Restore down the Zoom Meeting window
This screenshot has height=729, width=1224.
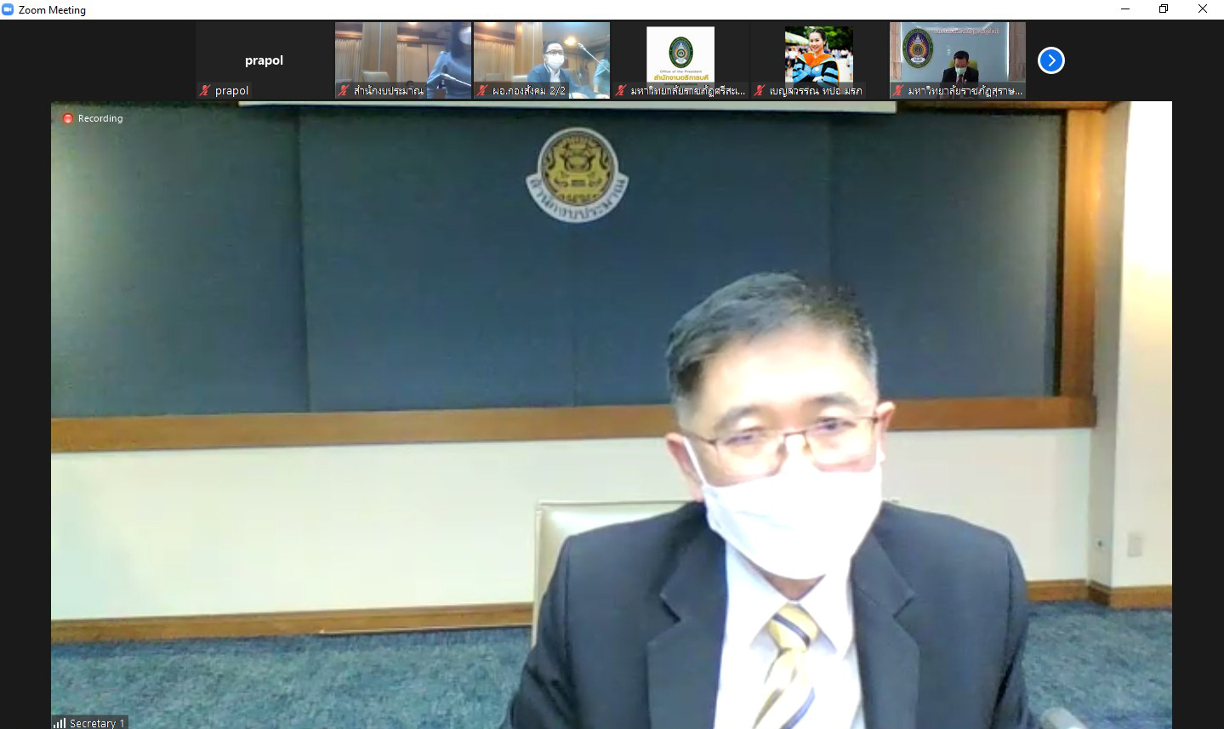[x=1164, y=9]
